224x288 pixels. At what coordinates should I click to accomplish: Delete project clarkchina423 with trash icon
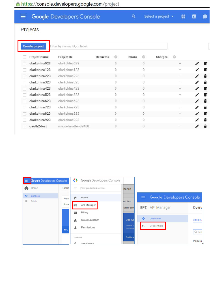tap(205, 89)
